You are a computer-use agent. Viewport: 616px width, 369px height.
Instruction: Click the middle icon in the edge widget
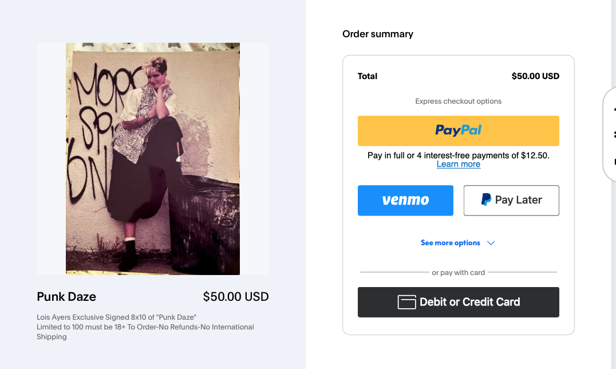point(614,135)
